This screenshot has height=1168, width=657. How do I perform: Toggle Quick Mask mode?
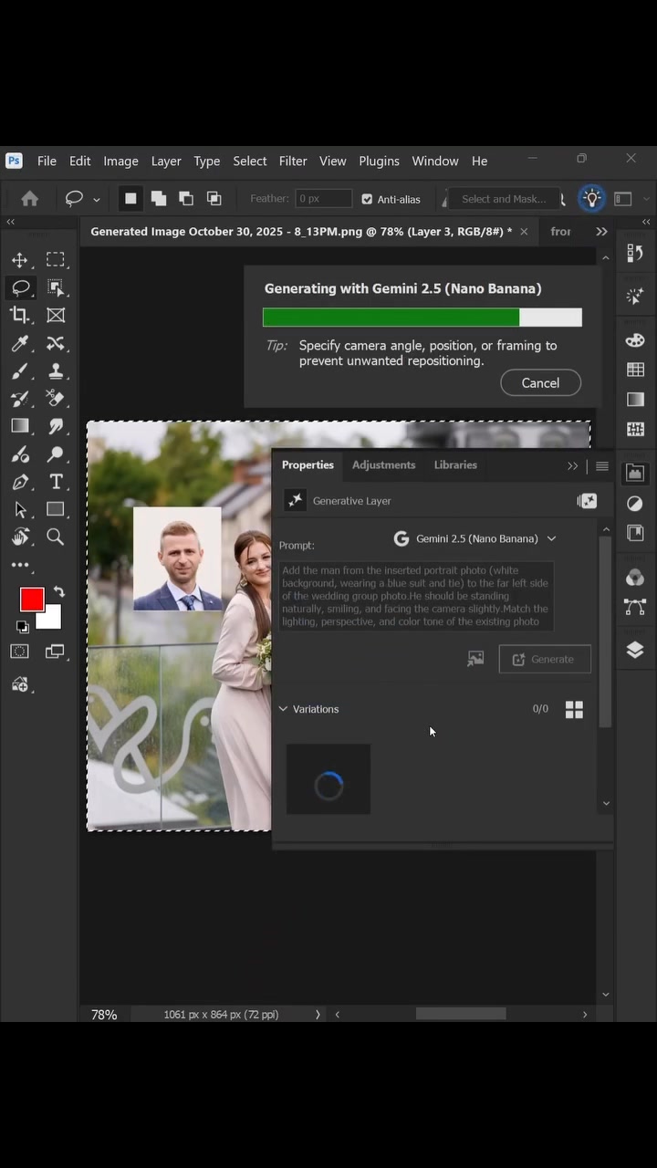point(19,652)
